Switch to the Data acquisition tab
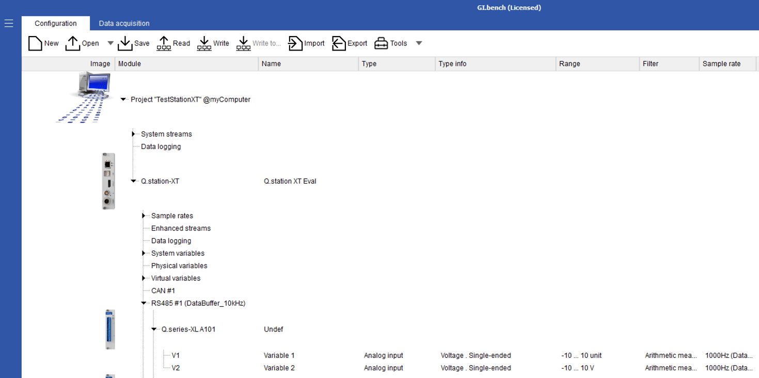The height and width of the screenshot is (378, 759). (x=124, y=23)
